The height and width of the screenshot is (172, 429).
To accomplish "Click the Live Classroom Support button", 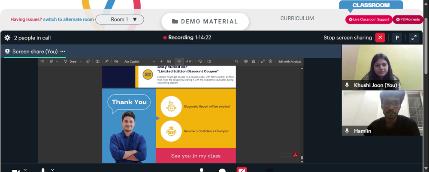I will tap(369, 19).
